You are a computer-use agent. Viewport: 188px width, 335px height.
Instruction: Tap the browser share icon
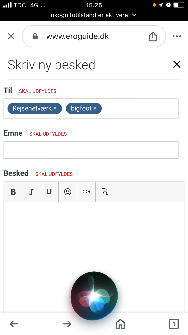coord(153,37)
